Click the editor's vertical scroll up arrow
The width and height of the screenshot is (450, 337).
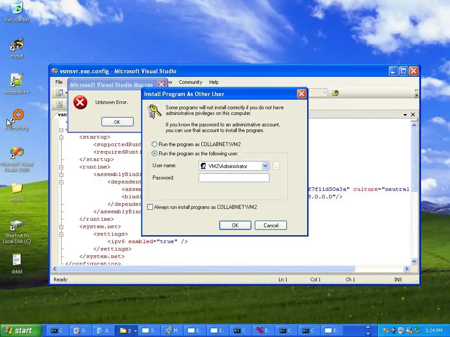[414, 125]
